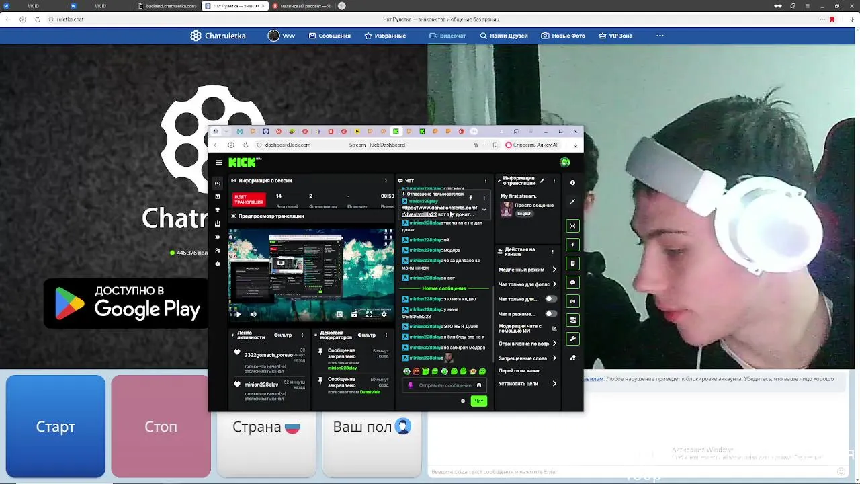This screenshot has width=860, height=484.
Task: Click the Vvvv profile in Chatruletka header
Action: 282,36
